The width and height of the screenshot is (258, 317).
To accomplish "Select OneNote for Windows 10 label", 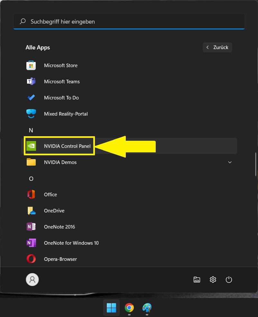I will pyautogui.click(x=71, y=243).
